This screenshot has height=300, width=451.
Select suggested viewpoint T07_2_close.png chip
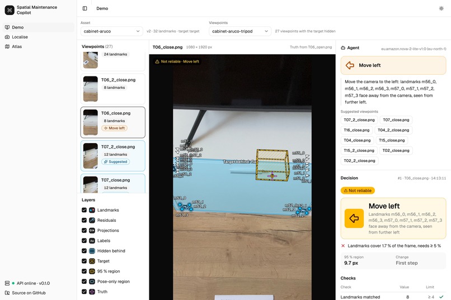359,120
